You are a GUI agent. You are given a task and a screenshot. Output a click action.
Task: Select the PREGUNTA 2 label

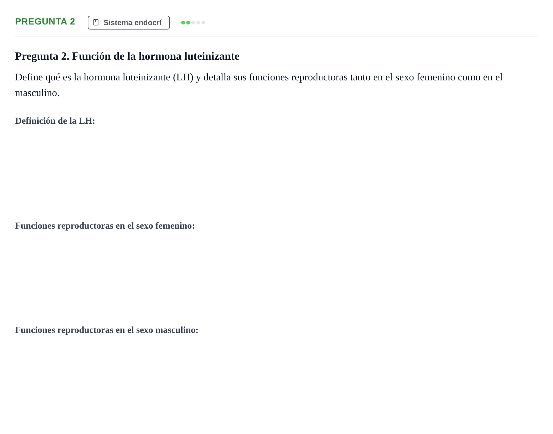[x=45, y=22]
